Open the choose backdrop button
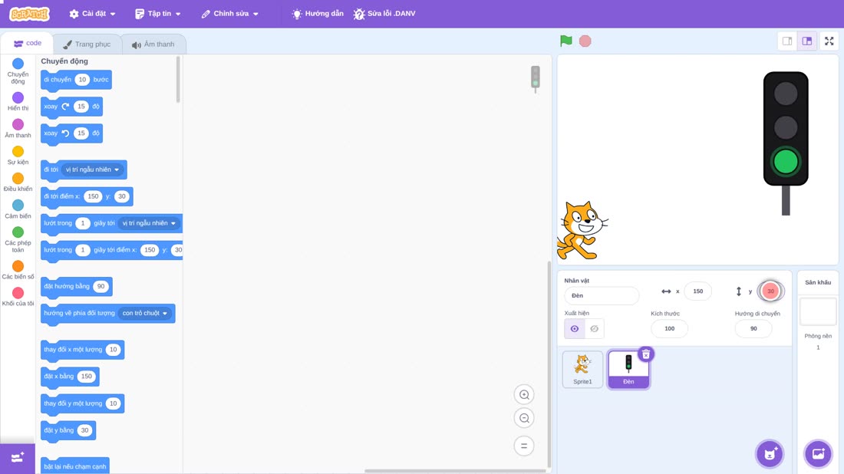The width and height of the screenshot is (844, 474). click(x=818, y=453)
